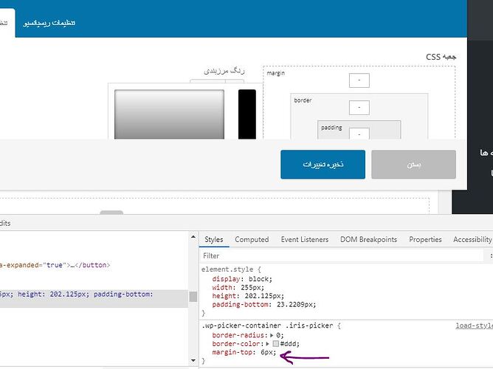This screenshot has height=369, width=493.
Task: Open the load-styles stylesheet link
Action: point(474,325)
